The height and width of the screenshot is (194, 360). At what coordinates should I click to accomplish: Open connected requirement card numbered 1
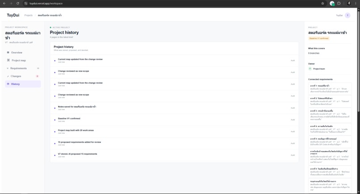click(330, 89)
